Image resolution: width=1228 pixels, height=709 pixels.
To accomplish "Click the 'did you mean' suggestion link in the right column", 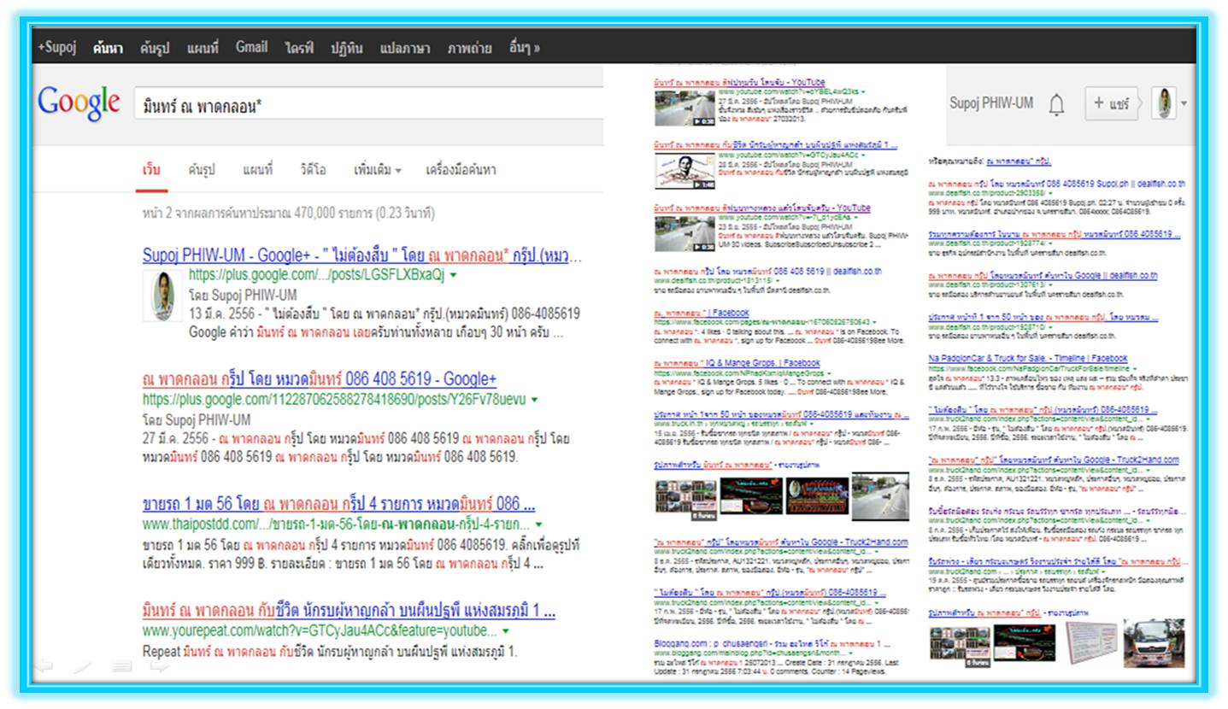I will pos(1019,161).
